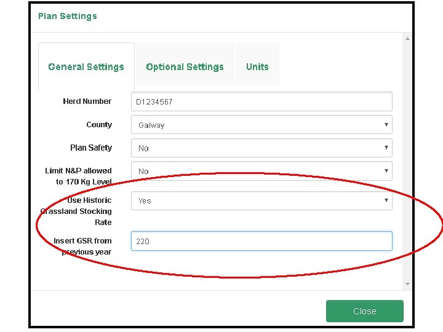Click the Plan Settings dialog title

click(68, 16)
